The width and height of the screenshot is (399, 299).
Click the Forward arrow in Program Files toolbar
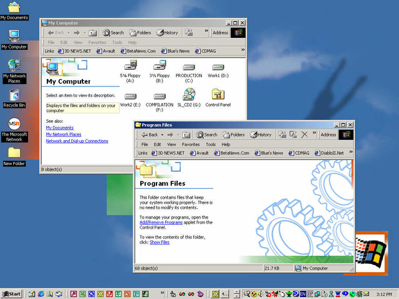pos(170,135)
